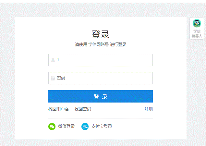The width and height of the screenshot is (206, 146).
Task: Click the padlock icon in password field
Action: (53, 78)
